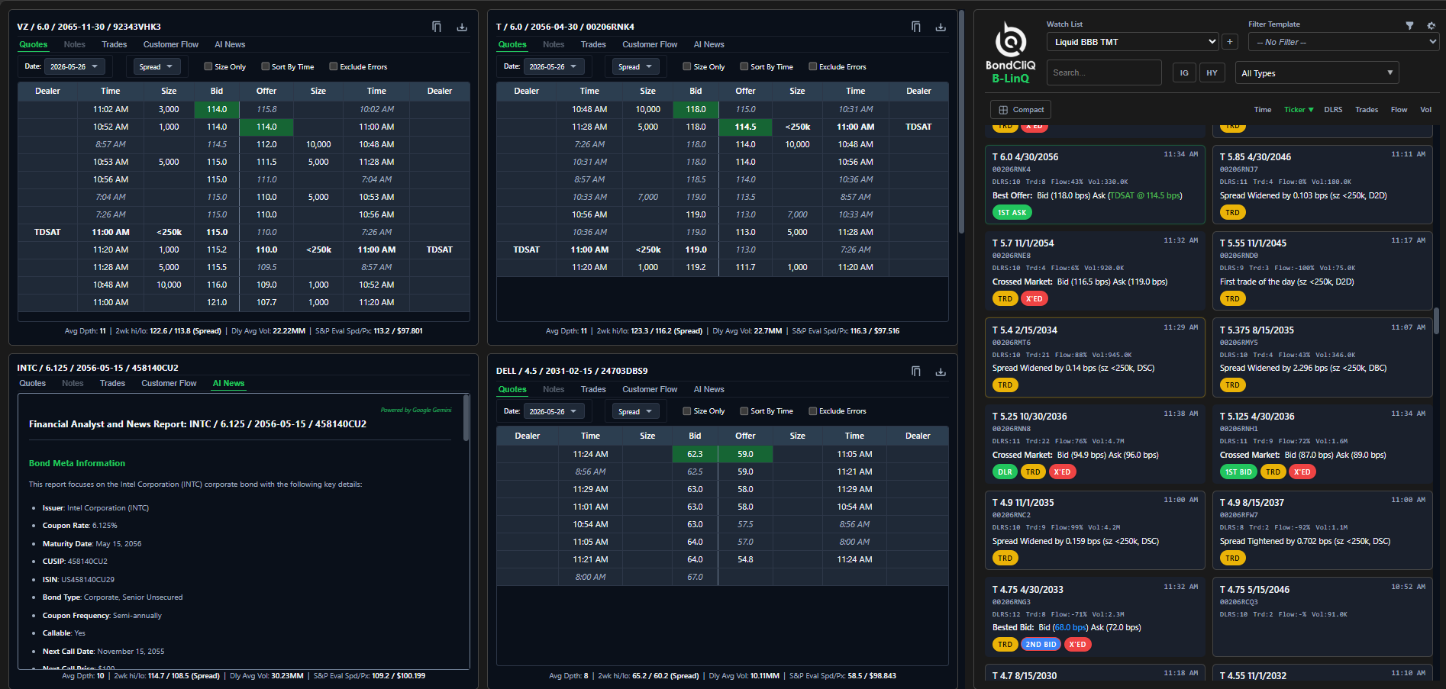Enable Size Only in the T 6.0 2056 panel
Screen dimensions: 1446x689
pyautogui.click(x=686, y=66)
